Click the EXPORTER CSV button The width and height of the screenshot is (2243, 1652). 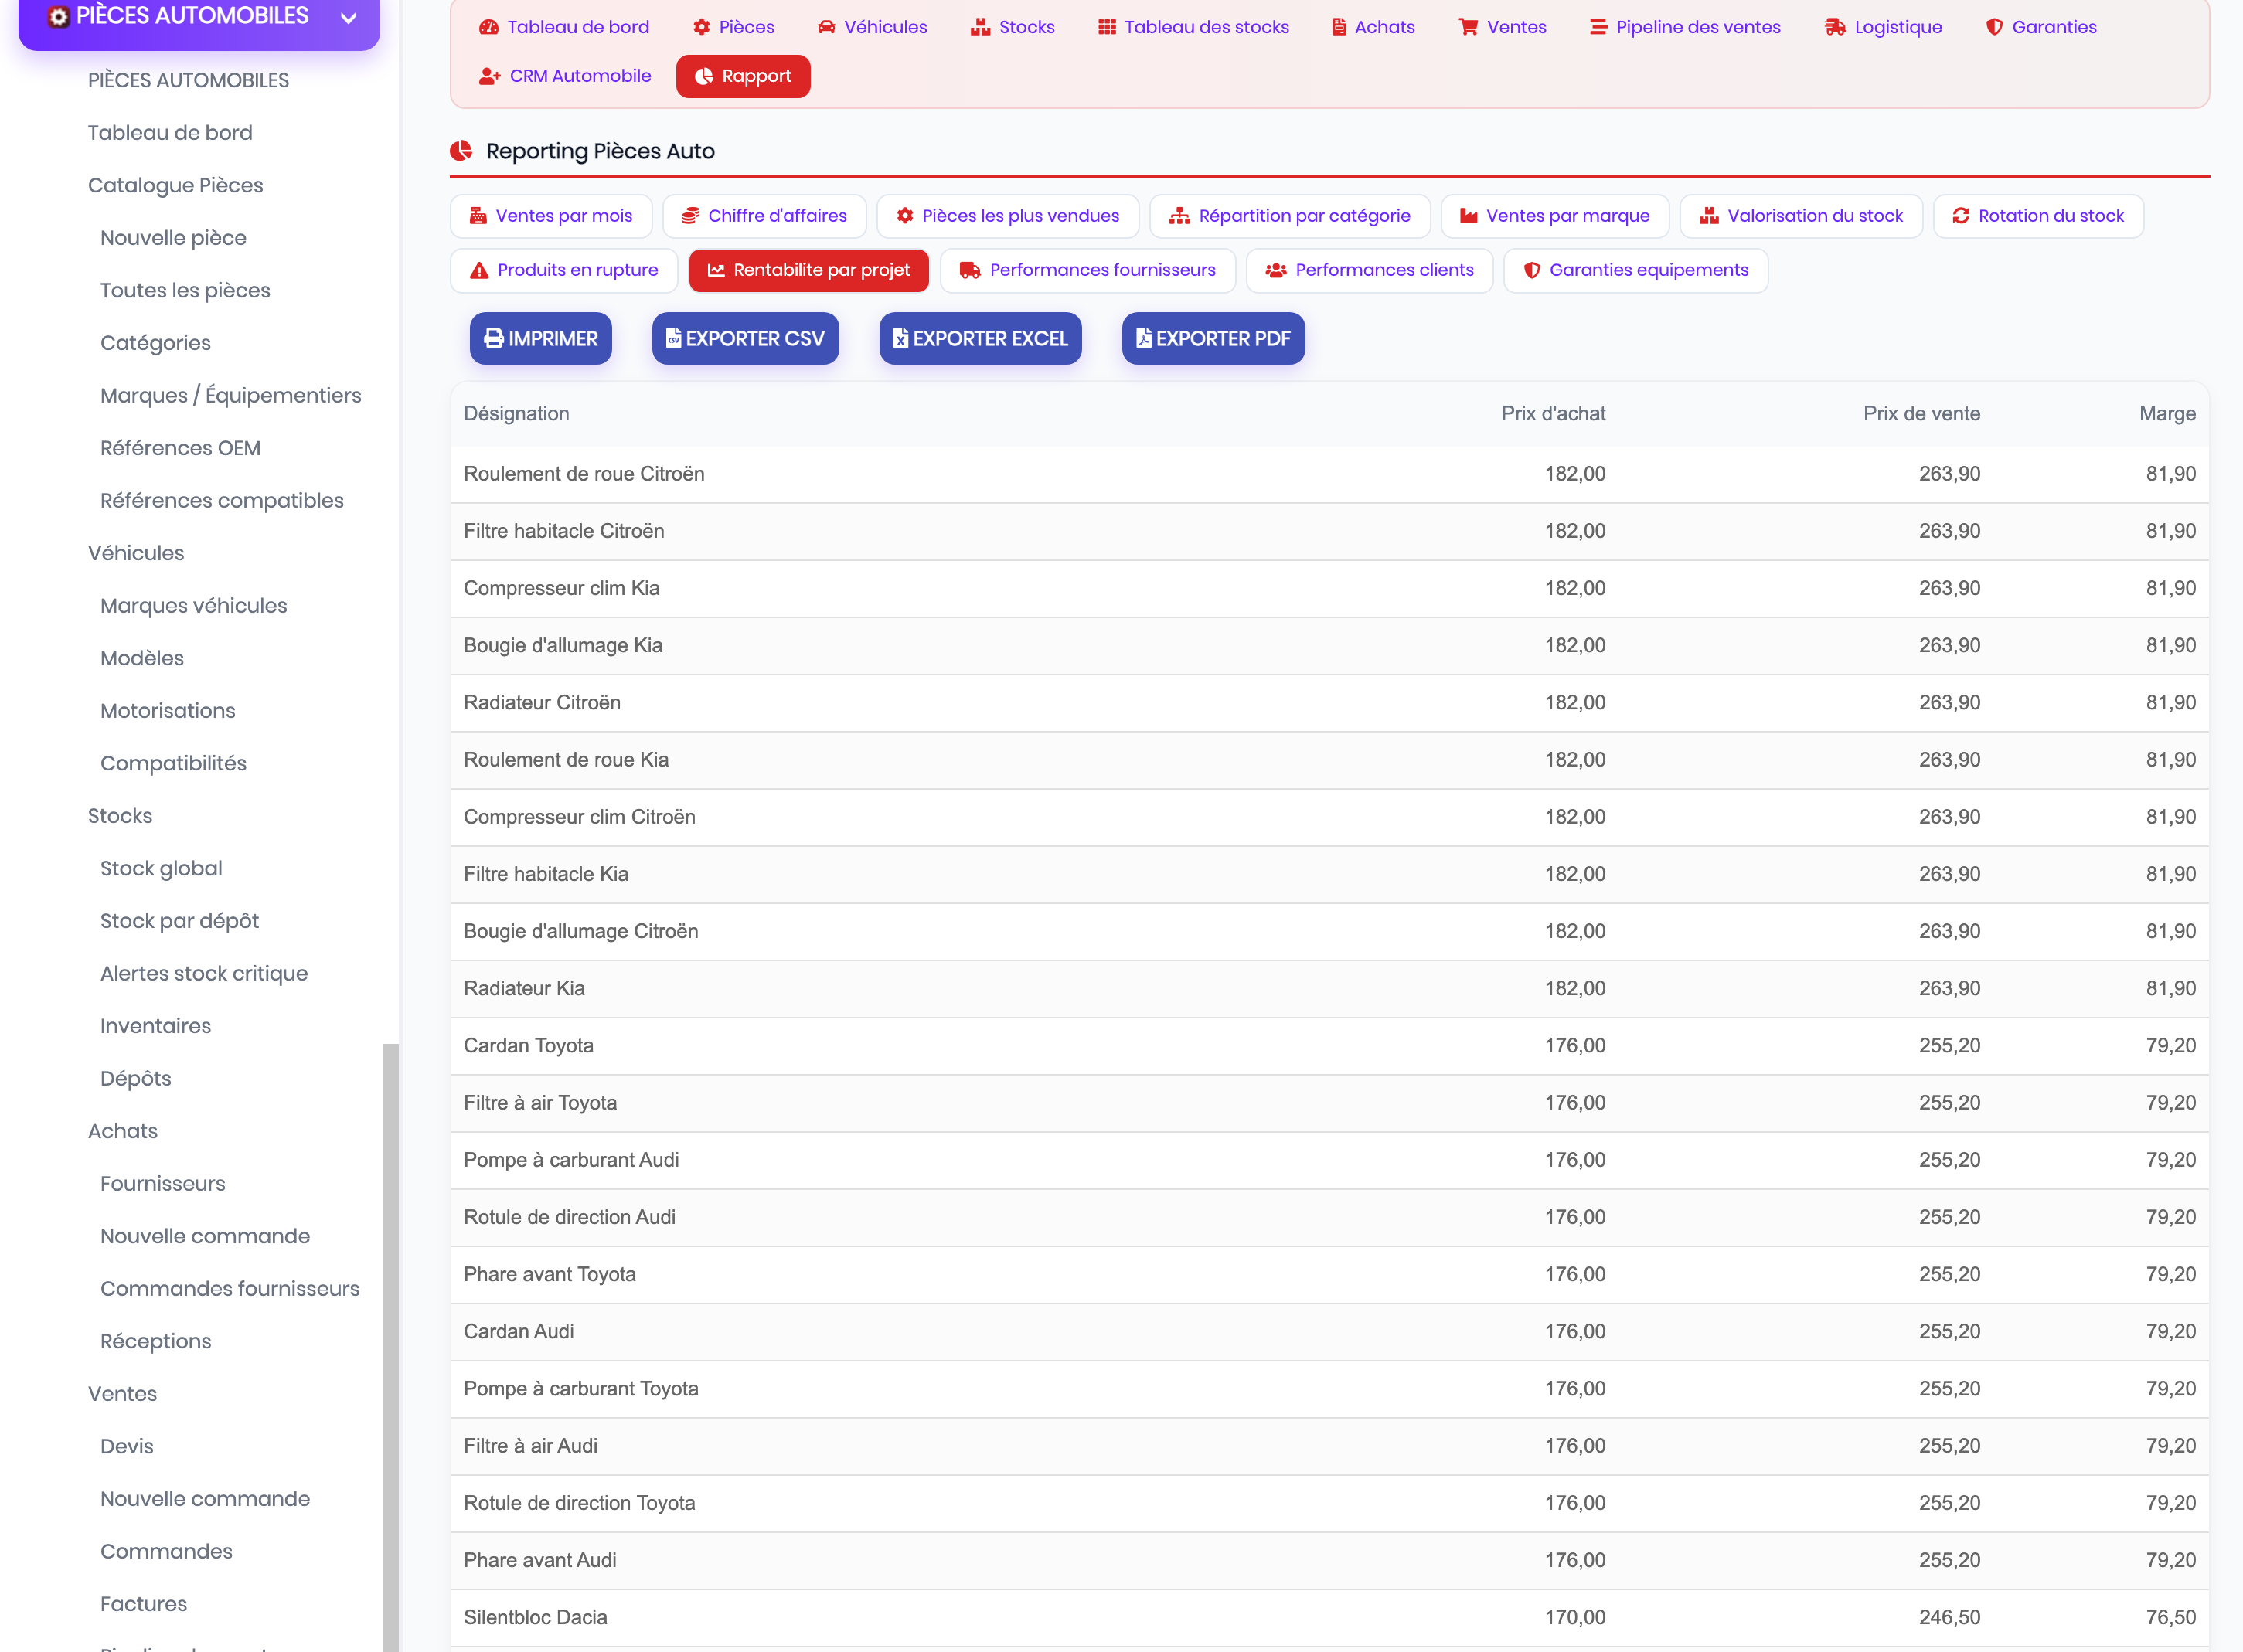pyautogui.click(x=745, y=338)
